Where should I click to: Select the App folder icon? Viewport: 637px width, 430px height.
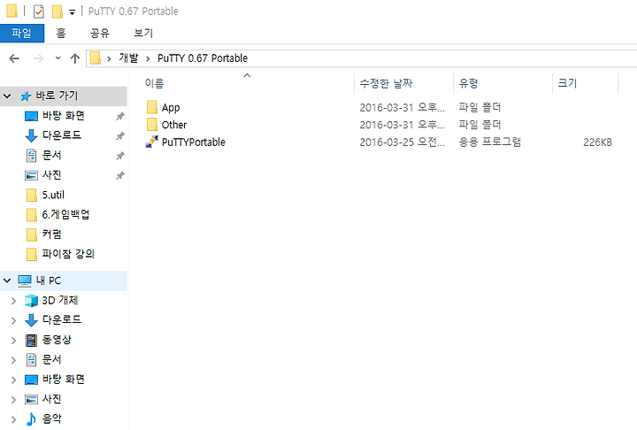pyautogui.click(x=152, y=107)
